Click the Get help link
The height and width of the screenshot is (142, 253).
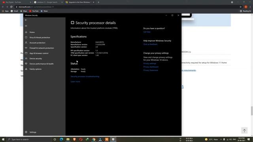(147, 32)
